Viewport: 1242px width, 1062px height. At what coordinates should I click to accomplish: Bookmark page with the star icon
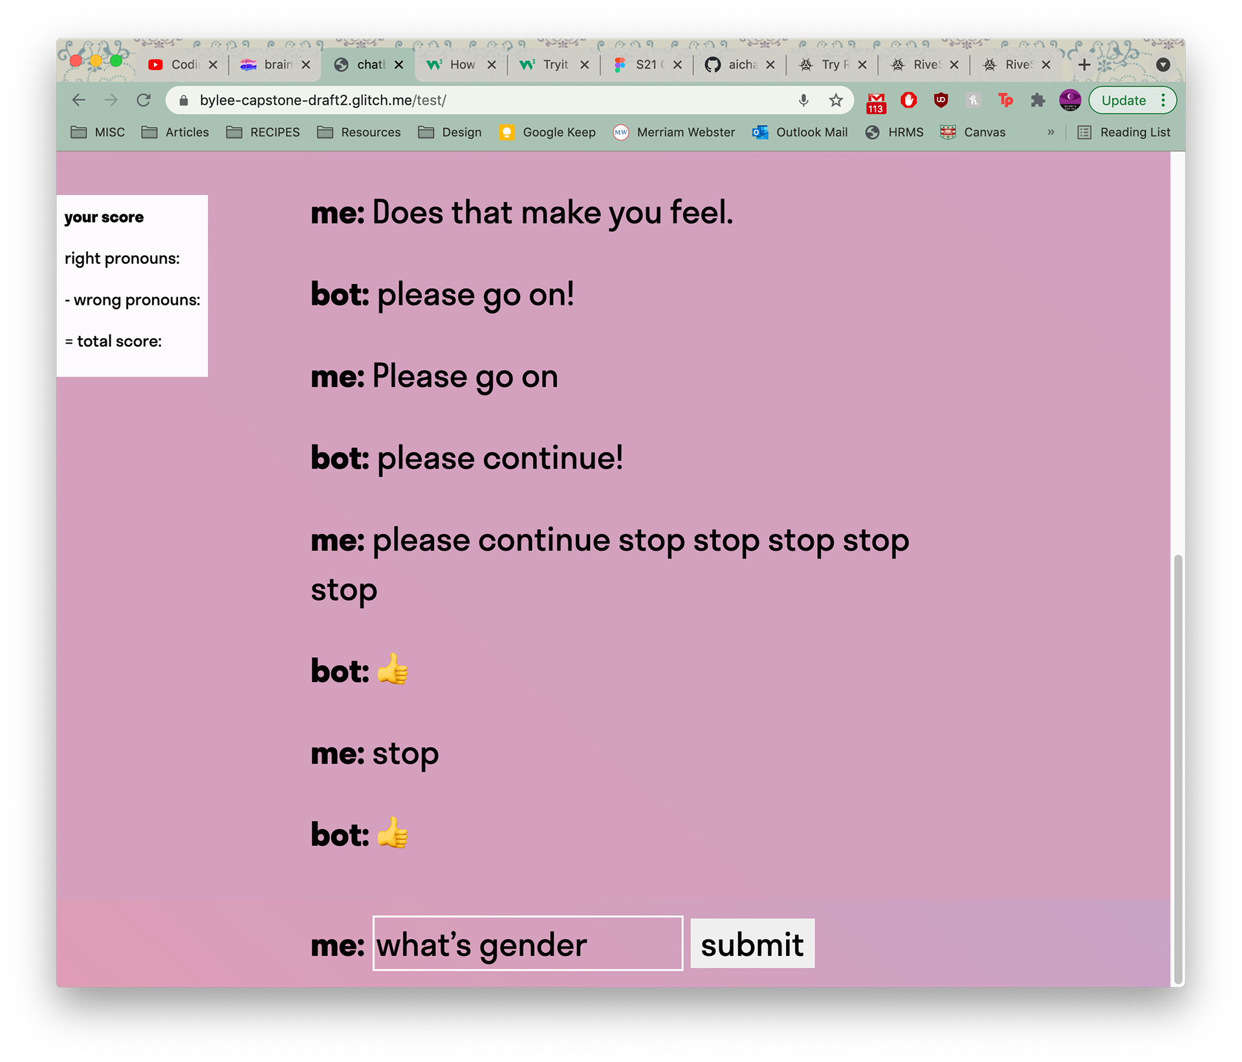(x=836, y=100)
